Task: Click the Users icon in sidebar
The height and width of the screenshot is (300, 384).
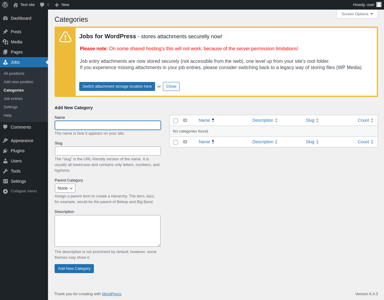Action: 5,161
